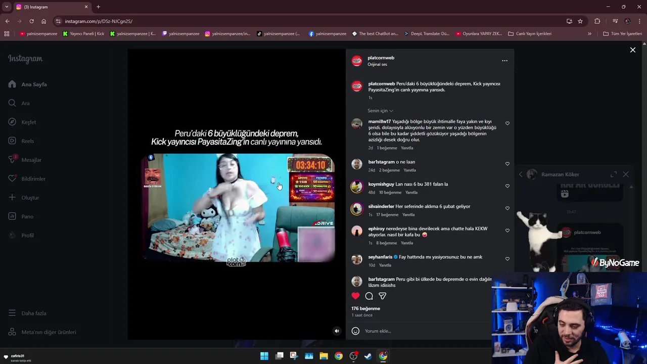View the 176 beğenme likes list
Screen dimensions: 647x364
pos(366,308)
